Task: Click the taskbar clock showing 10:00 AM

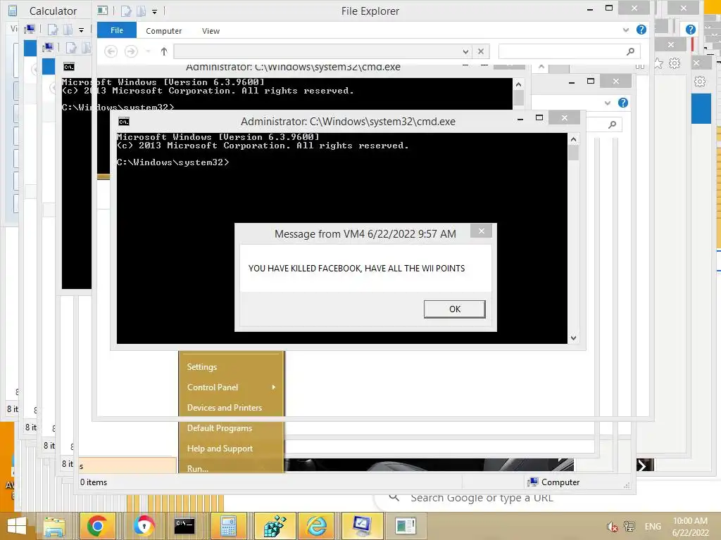Action: [x=690, y=527]
